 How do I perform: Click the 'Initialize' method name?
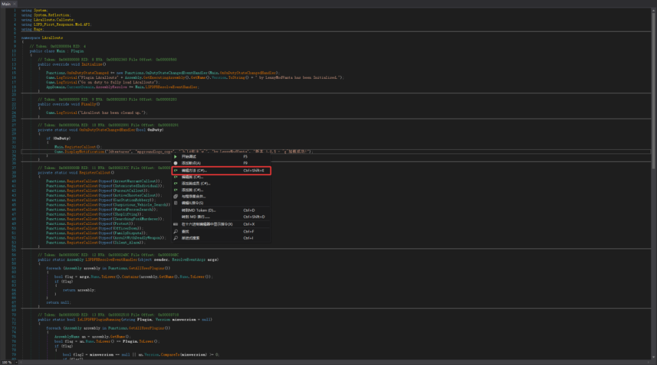tap(92, 64)
